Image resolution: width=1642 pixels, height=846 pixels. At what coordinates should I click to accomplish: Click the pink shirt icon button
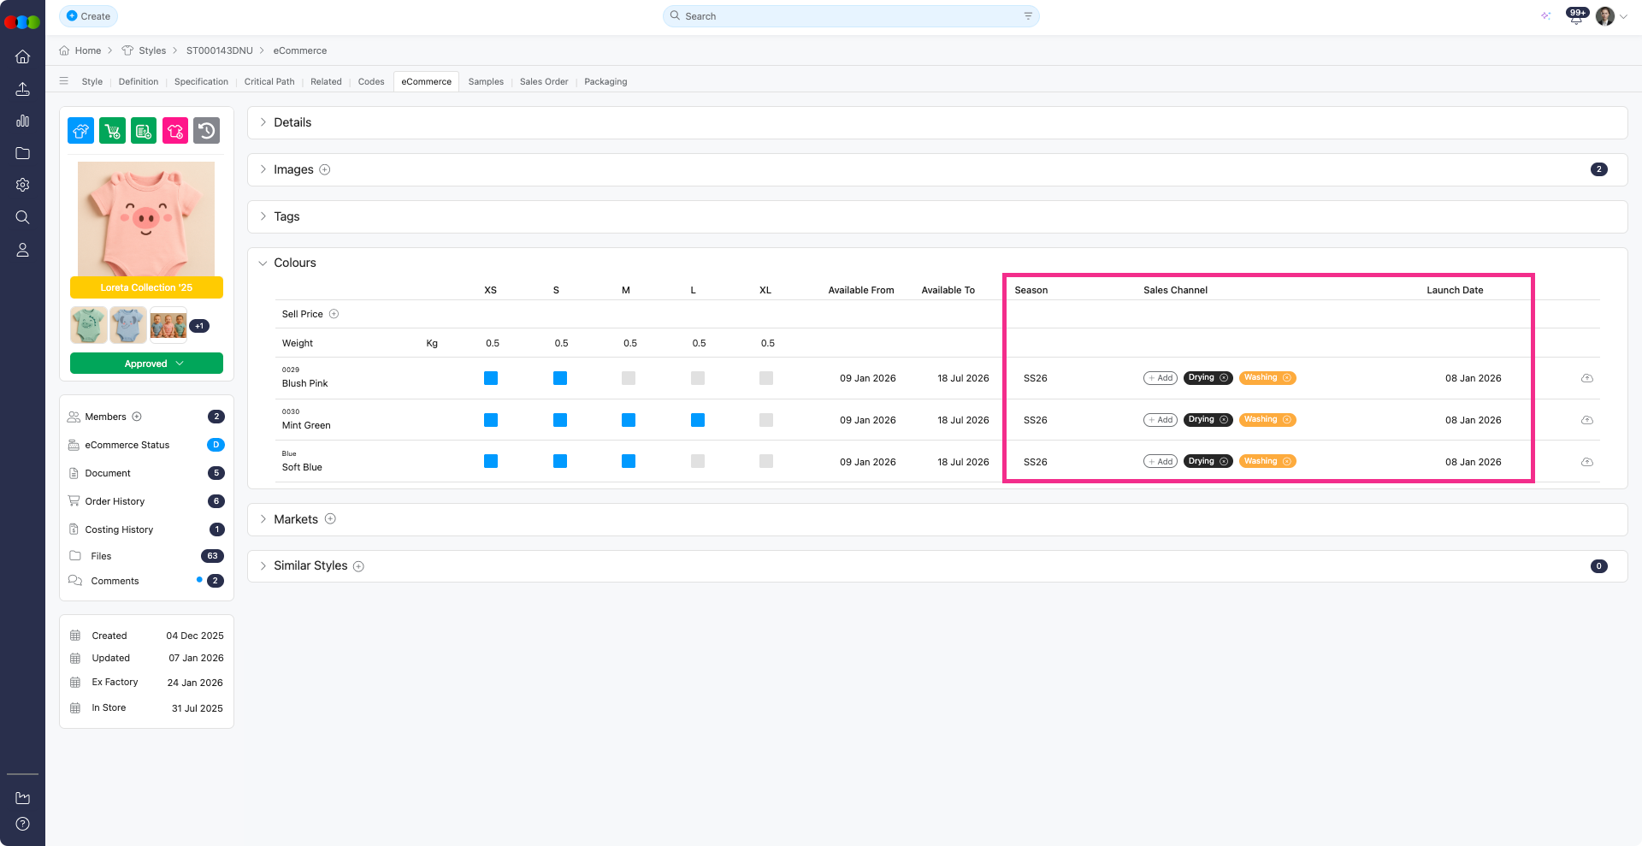[x=175, y=131]
